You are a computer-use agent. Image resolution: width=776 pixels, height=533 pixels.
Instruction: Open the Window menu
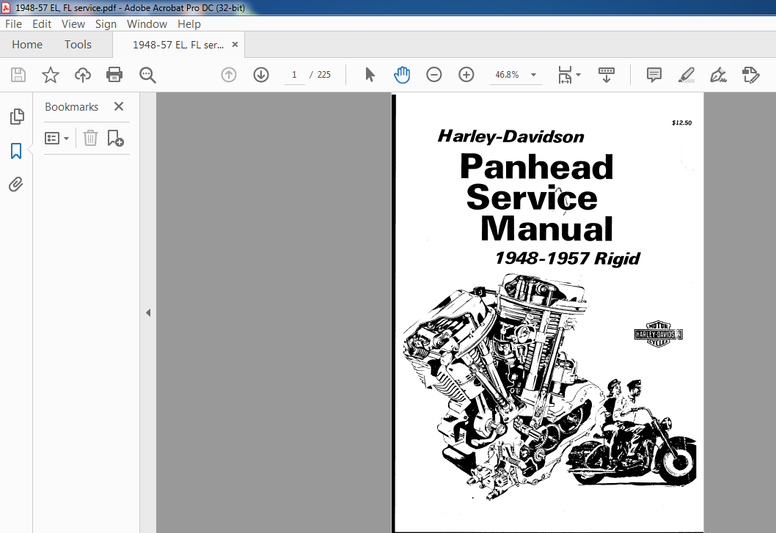[147, 23]
